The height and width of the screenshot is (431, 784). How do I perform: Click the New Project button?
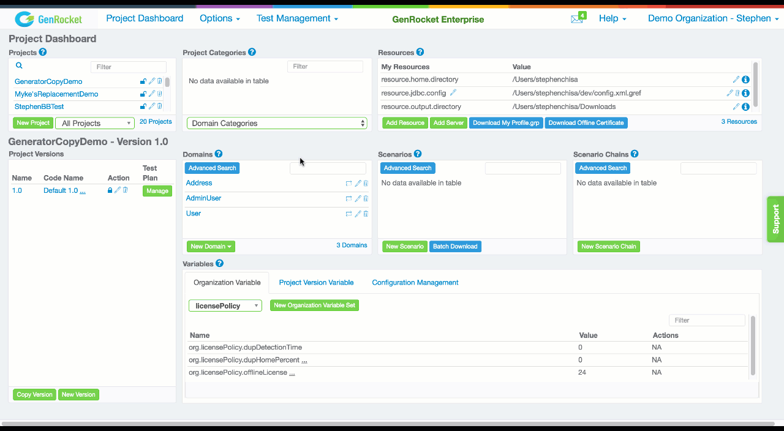[33, 123]
